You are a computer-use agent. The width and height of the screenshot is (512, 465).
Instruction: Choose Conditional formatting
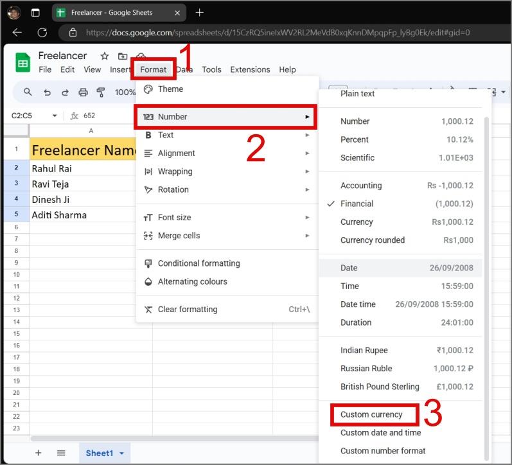[227, 263]
